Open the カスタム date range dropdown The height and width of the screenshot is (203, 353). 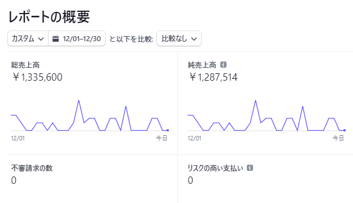click(28, 39)
